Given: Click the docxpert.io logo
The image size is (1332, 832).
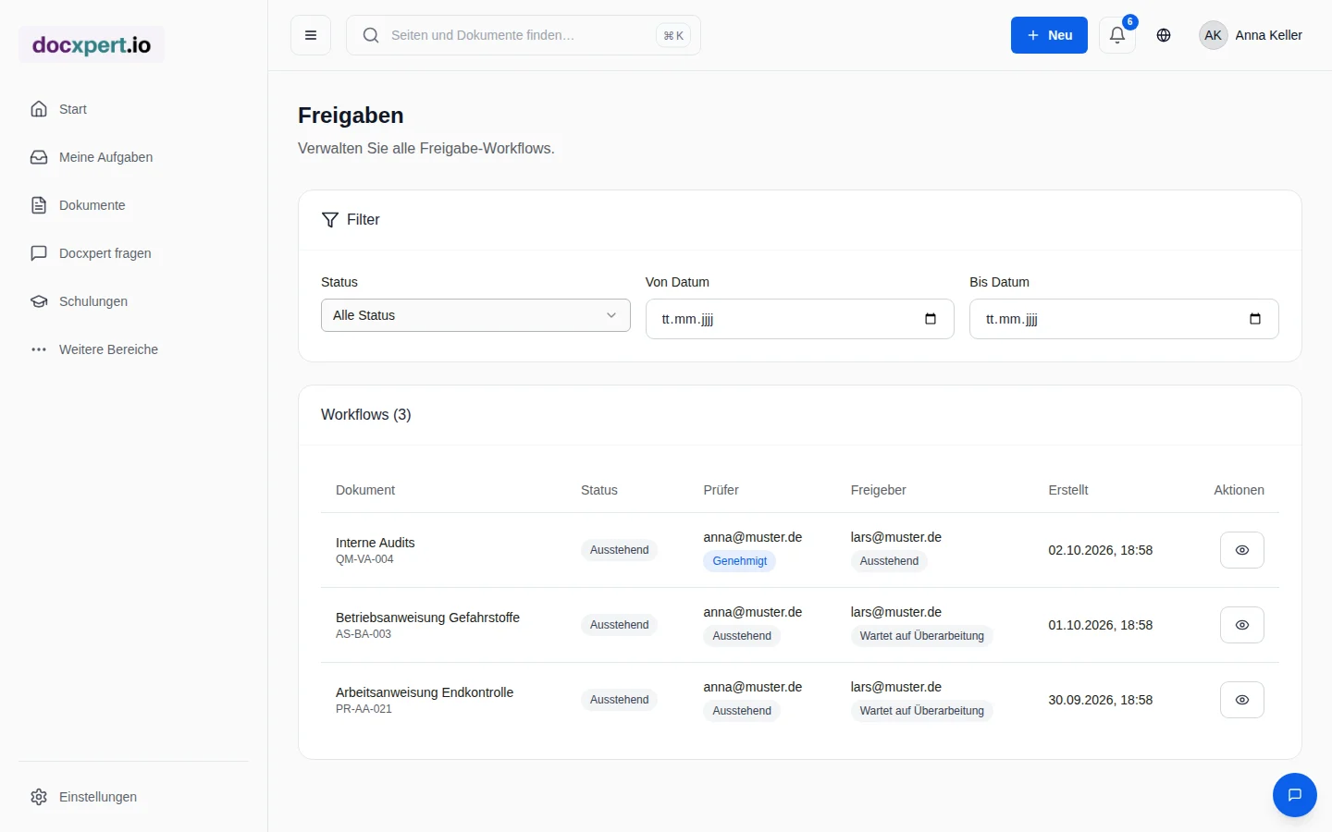Looking at the screenshot, I should tap(92, 44).
